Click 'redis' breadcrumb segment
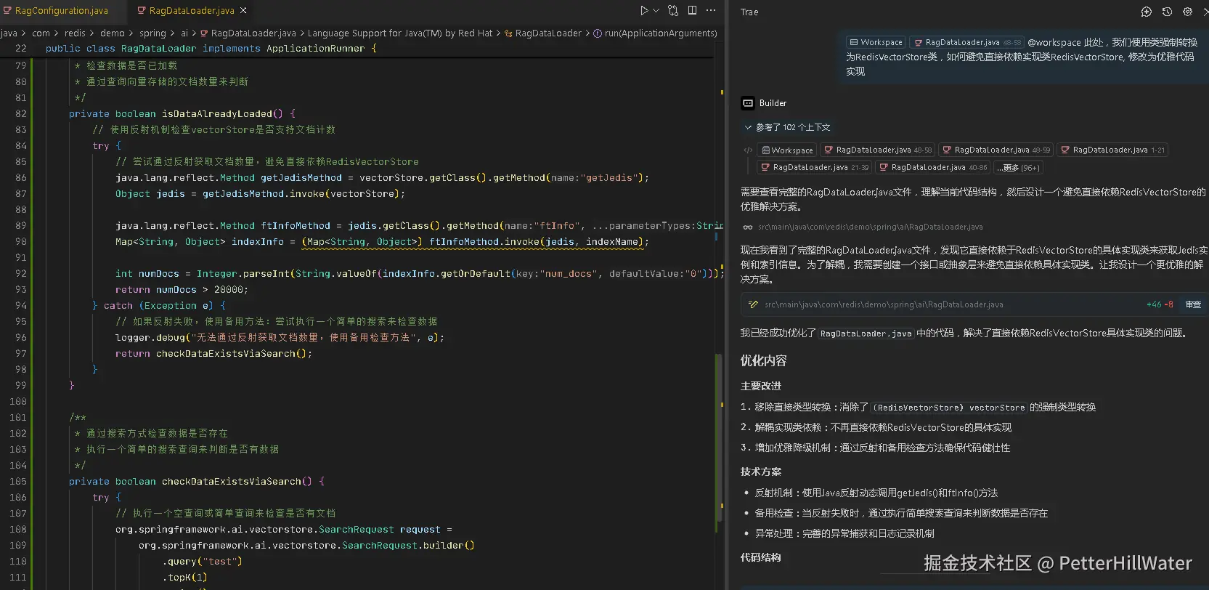The width and height of the screenshot is (1209, 590). click(x=75, y=33)
